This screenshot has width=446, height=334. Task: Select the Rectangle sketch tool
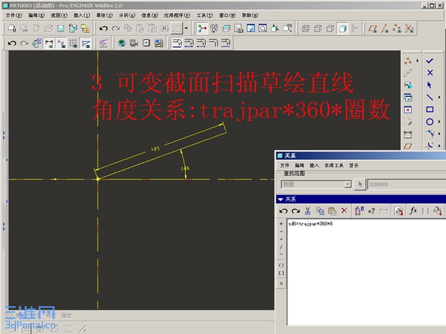pos(430,109)
